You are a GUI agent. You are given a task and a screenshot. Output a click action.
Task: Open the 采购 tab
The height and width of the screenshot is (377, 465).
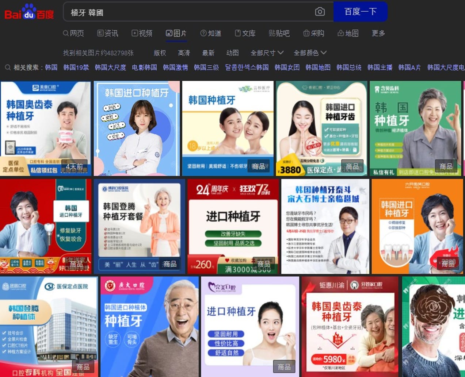point(314,33)
